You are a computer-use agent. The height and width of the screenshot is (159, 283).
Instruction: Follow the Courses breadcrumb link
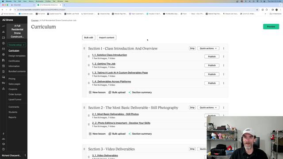34,20
